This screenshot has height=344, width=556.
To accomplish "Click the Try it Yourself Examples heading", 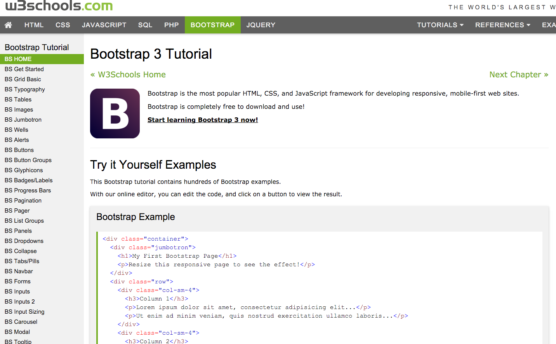I will 153,165.
